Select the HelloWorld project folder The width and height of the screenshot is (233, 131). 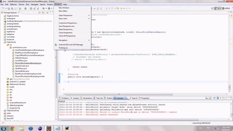pyautogui.click(x=11, y=42)
